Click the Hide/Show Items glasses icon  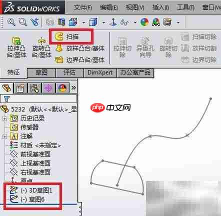[124, 22]
